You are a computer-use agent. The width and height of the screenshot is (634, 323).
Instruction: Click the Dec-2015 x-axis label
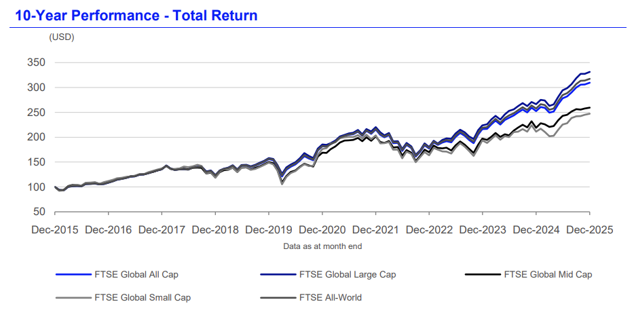54,229
